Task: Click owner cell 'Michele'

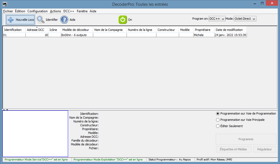Action: [x=204, y=35]
